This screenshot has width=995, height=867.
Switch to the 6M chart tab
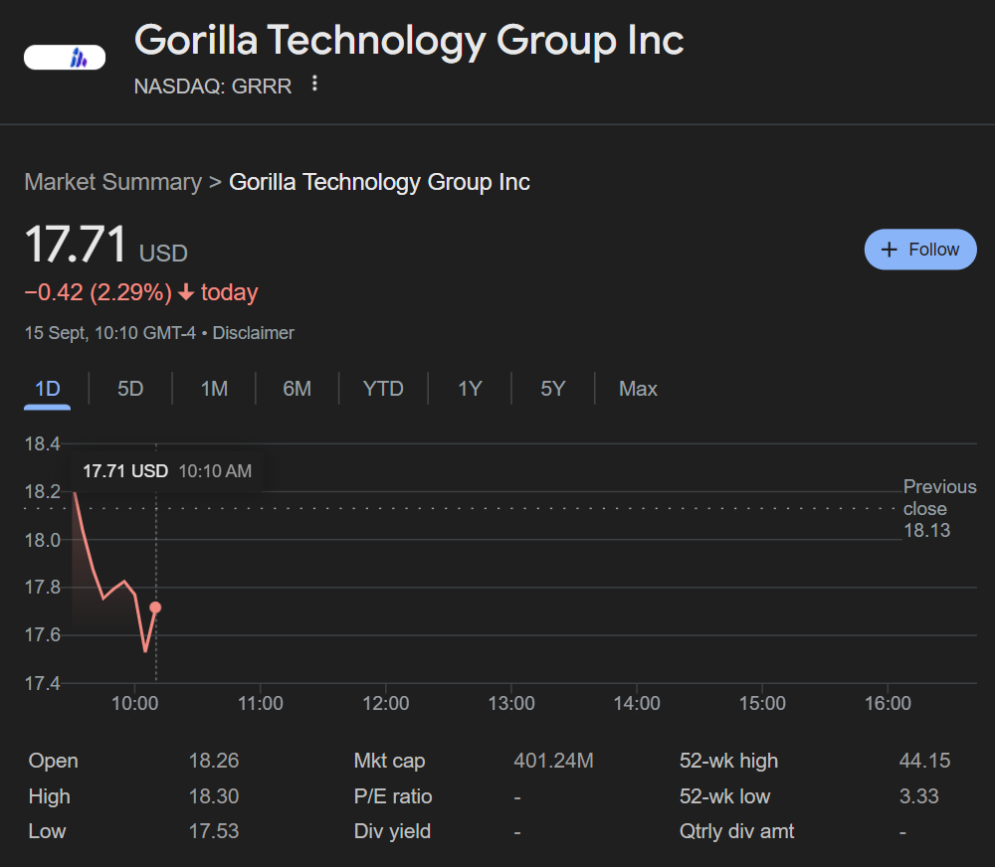click(297, 389)
